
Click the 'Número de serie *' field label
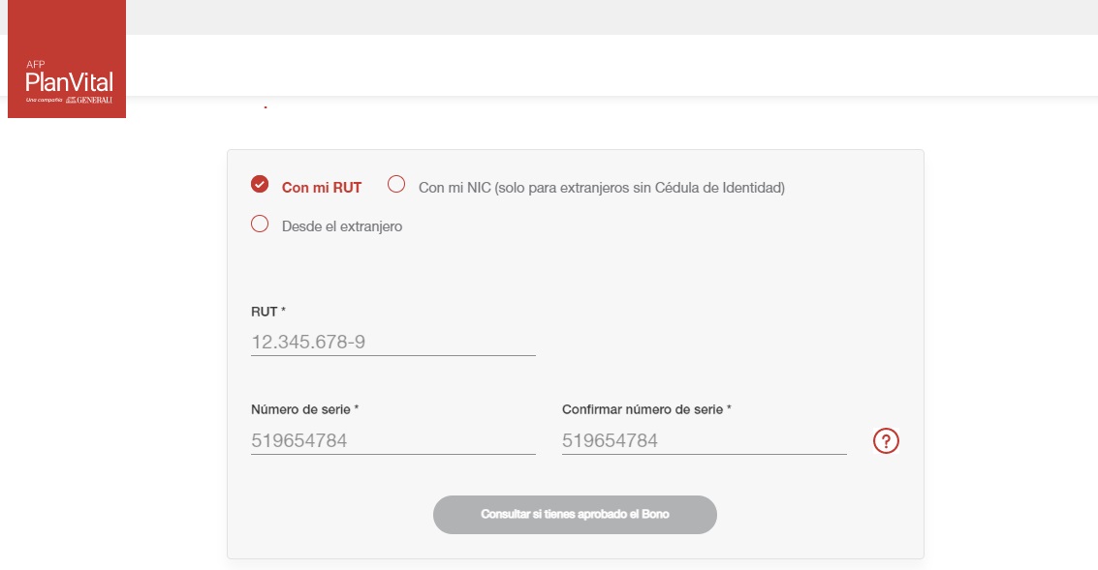point(304,409)
